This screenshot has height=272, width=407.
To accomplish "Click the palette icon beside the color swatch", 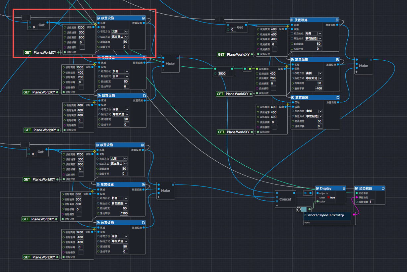I will pos(299,209).
